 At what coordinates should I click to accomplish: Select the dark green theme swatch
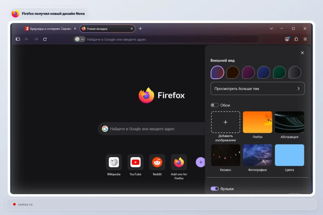click(279, 72)
